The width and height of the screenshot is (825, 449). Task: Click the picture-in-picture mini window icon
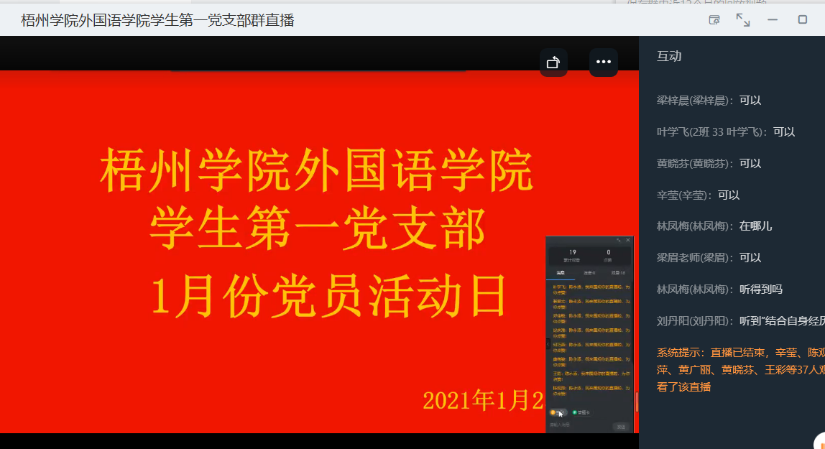pyautogui.click(x=714, y=20)
